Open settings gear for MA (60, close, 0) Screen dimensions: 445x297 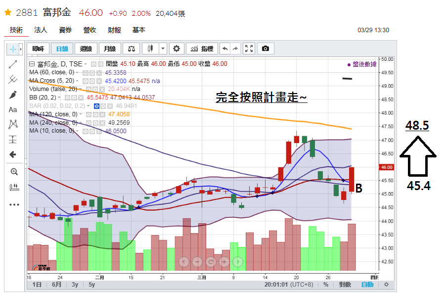92,73
